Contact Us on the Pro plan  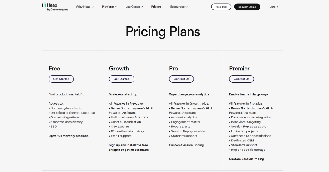[x=181, y=79]
